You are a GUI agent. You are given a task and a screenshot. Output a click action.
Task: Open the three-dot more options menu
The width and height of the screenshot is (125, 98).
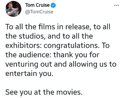tap(117, 5)
